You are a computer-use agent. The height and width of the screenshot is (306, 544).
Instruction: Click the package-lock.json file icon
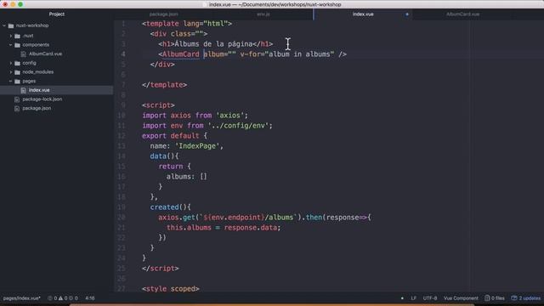(17, 99)
